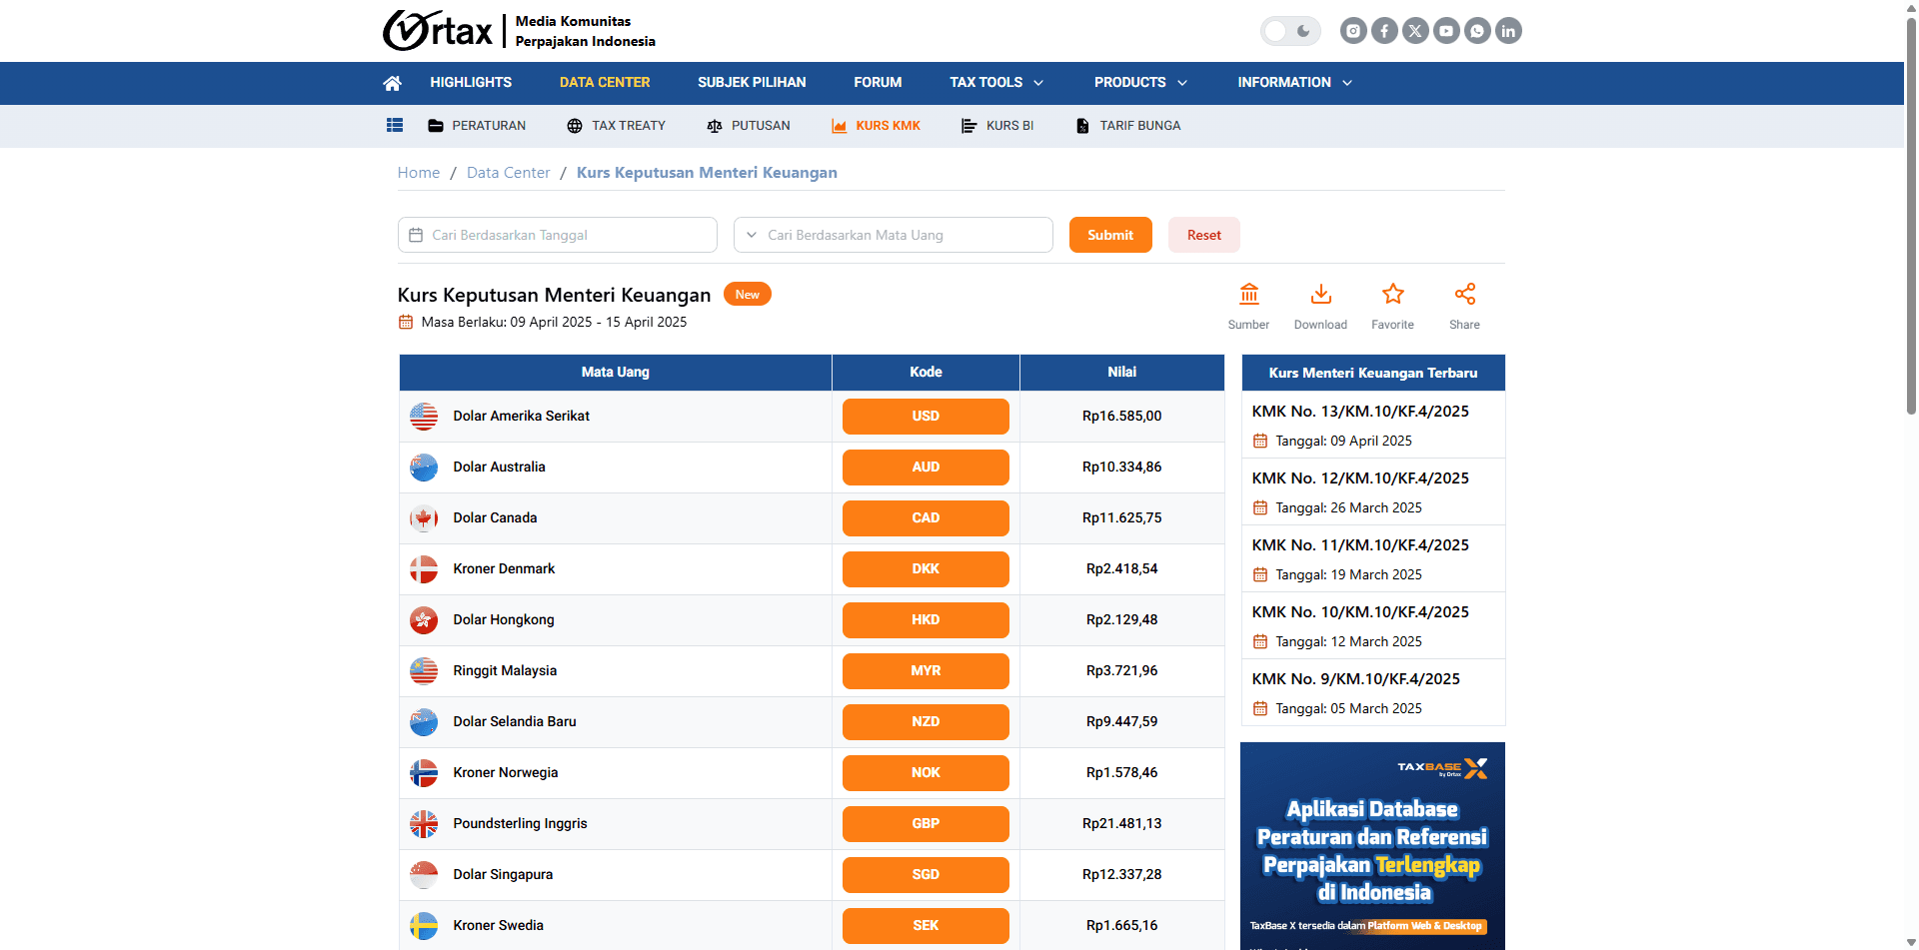The image size is (1919, 950).
Task: Open the Forum menu item
Action: 878,83
